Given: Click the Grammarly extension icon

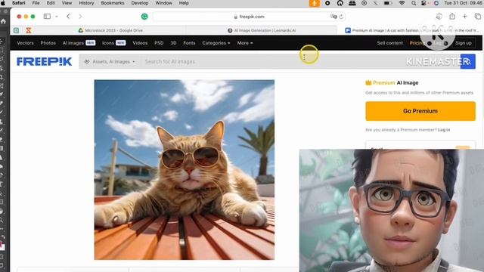Looking at the screenshot, I should tap(144, 17).
